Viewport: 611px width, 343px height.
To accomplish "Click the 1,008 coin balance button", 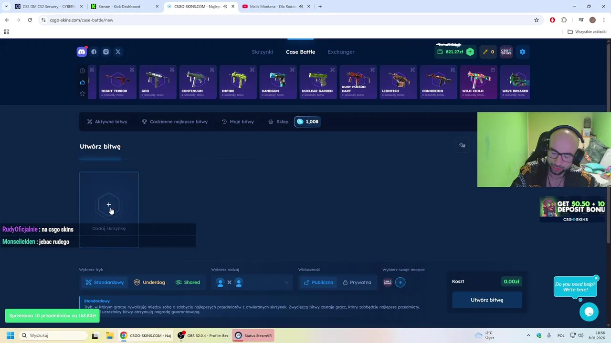I will 307,121.
